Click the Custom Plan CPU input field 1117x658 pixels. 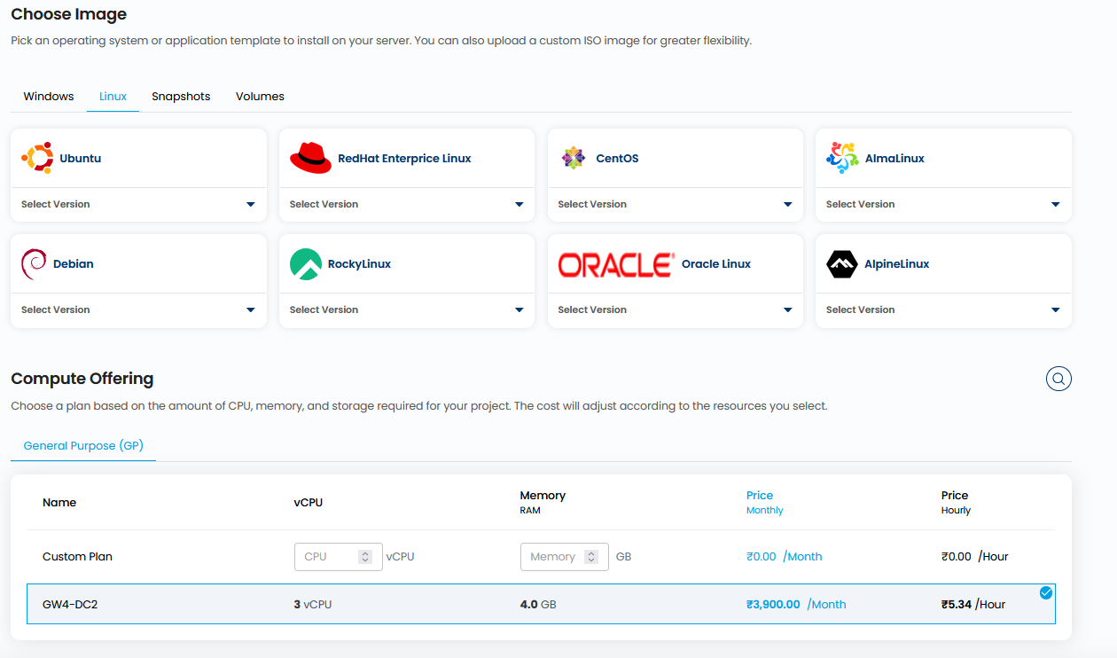click(339, 557)
